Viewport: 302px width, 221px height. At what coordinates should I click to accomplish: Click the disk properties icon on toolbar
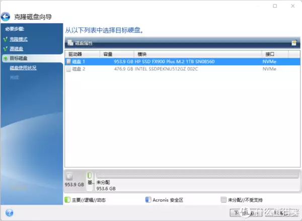pyautogui.click(x=70, y=43)
